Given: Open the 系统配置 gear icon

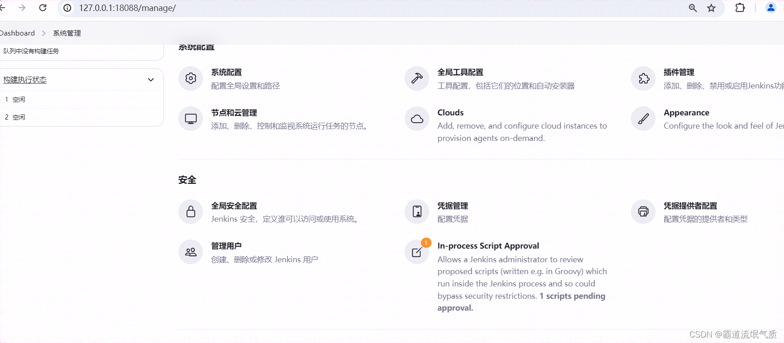Looking at the screenshot, I should coord(191,78).
